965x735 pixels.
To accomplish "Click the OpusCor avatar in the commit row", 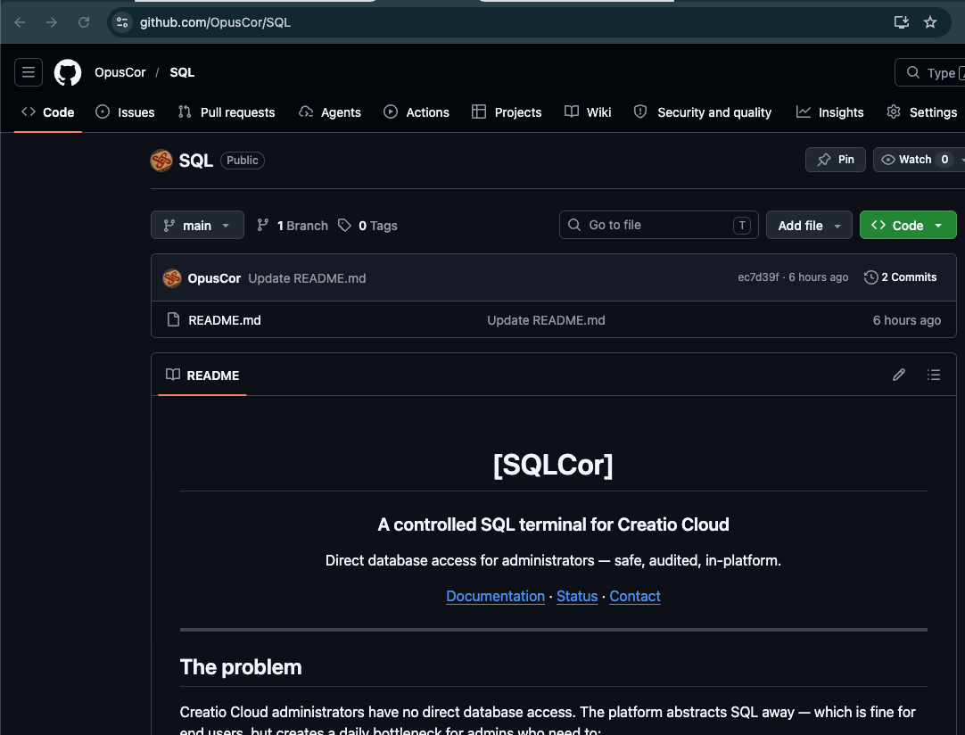I will 172,278.
